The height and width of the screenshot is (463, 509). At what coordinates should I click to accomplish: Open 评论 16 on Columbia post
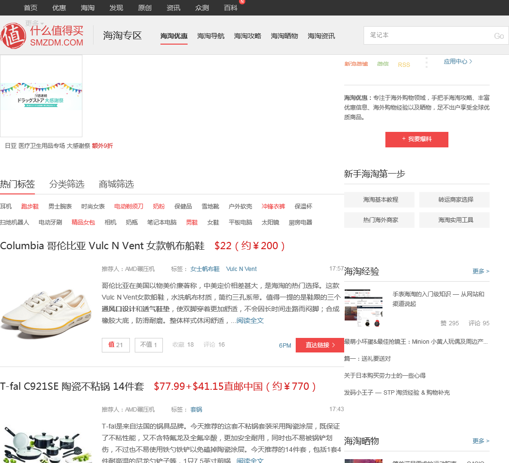(x=214, y=345)
